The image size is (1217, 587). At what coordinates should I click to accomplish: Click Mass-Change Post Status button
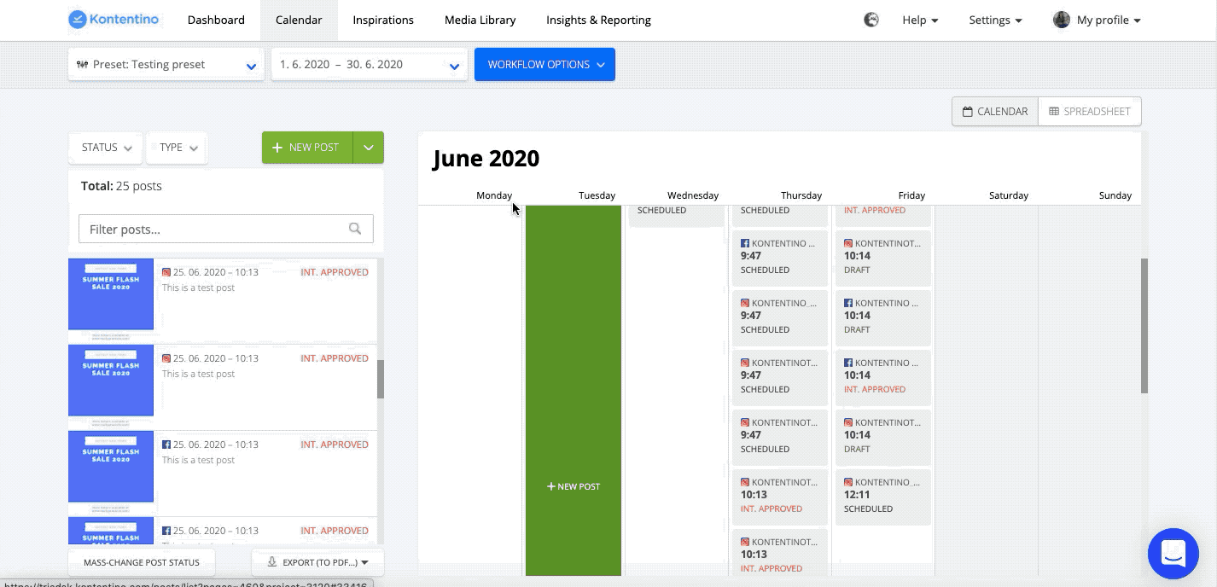coord(142,562)
